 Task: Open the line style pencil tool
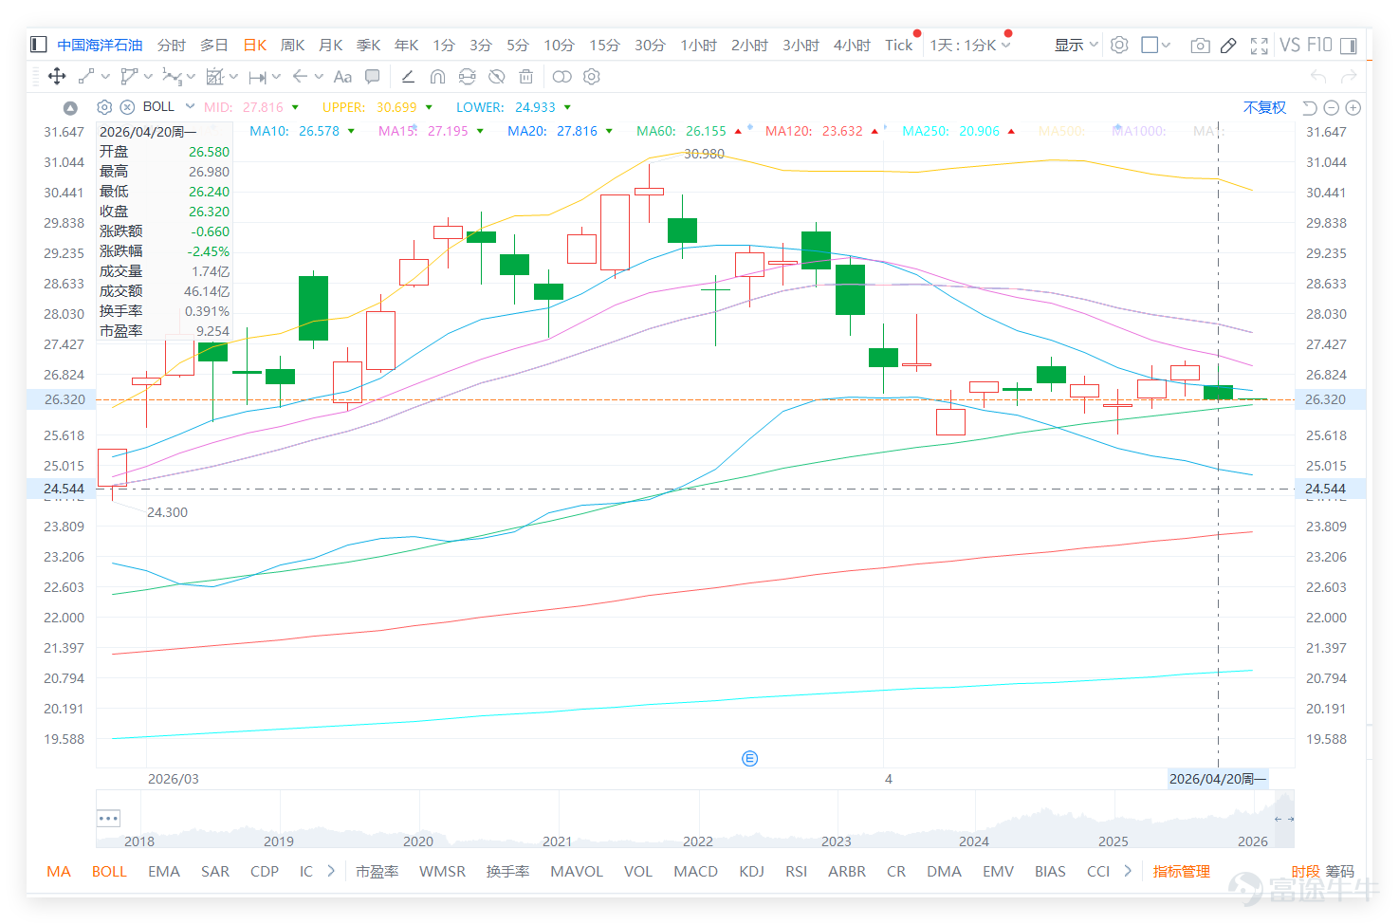(x=408, y=77)
